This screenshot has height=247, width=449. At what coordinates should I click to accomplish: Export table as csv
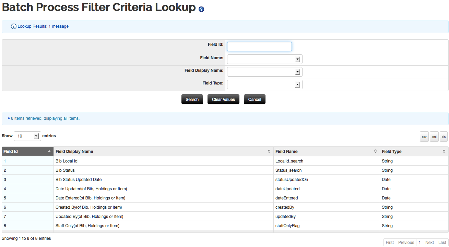point(424,136)
